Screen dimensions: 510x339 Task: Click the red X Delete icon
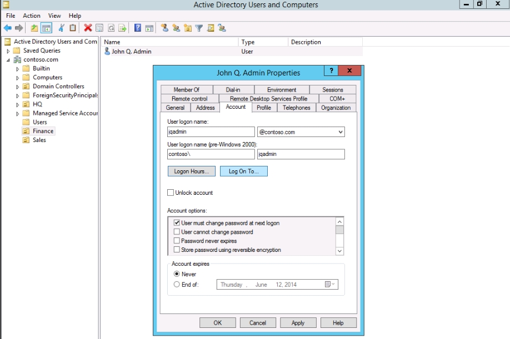click(x=88, y=28)
